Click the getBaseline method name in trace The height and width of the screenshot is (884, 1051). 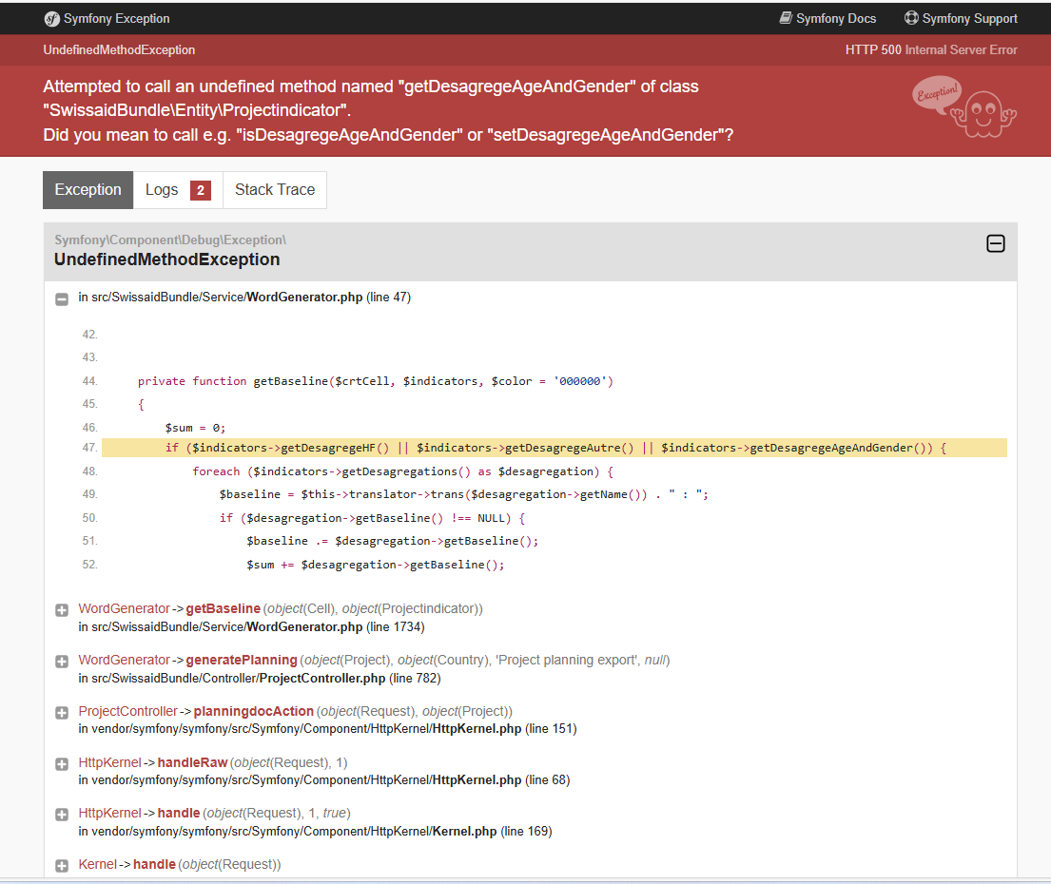click(x=224, y=608)
